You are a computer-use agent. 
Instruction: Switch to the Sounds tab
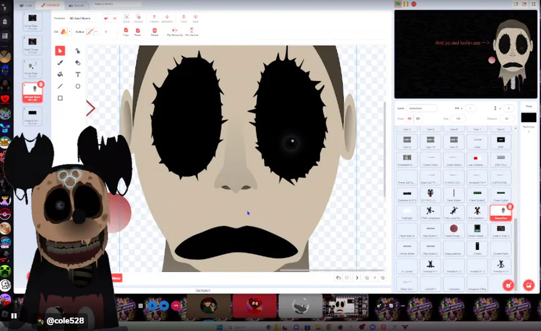pyautogui.click(x=76, y=5)
